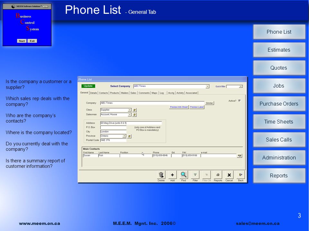
Task: Click the Similar button
Action: click(209, 103)
